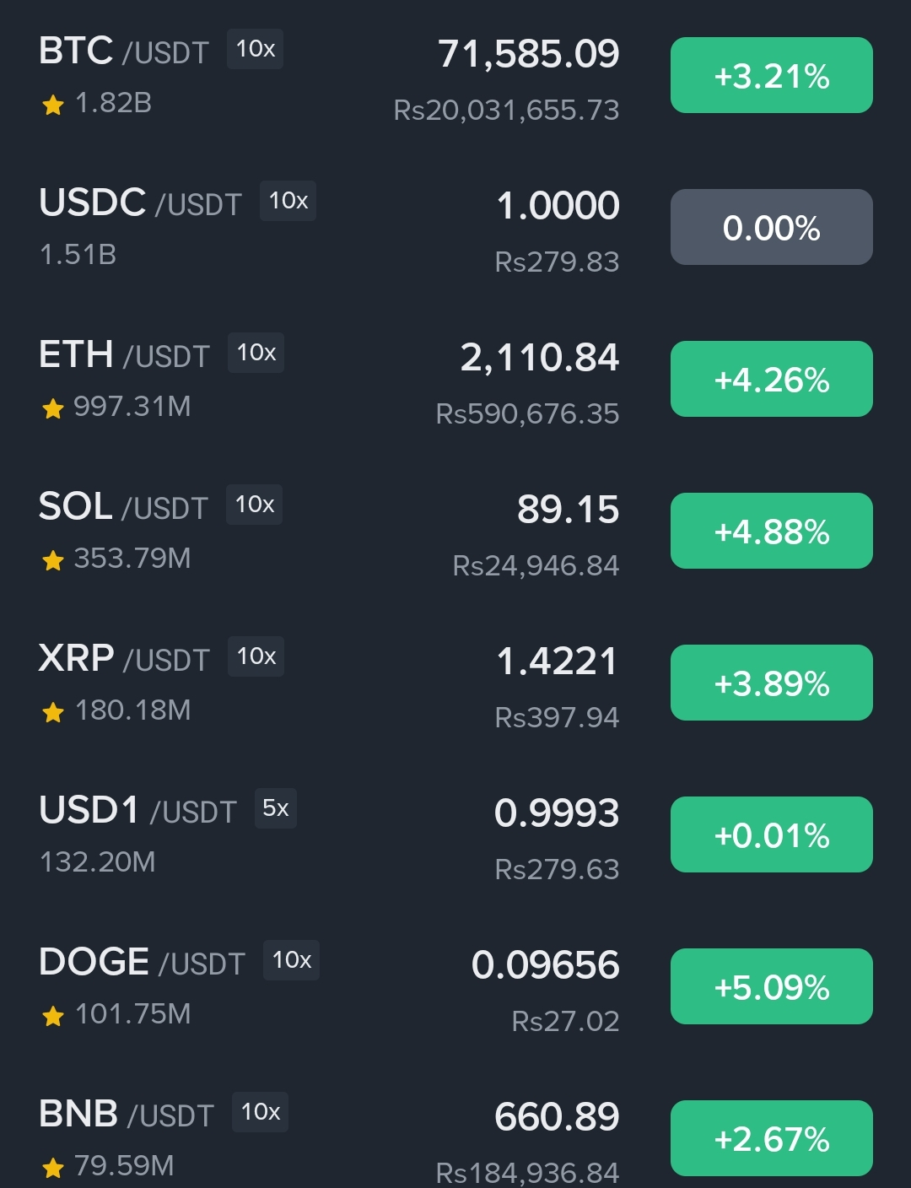Tap the favorite star under SOL
The height and width of the screenshot is (1188, 911).
[x=53, y=560]
